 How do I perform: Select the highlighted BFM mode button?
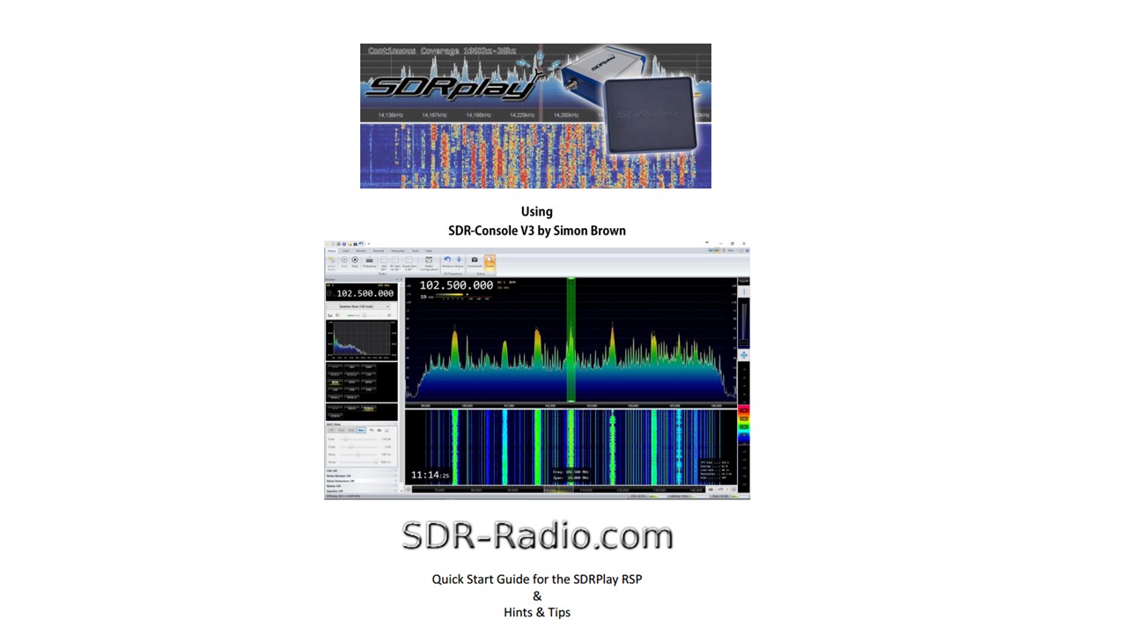point(335,382)
